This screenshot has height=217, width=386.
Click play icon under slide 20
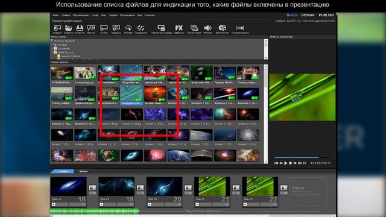(149, 204)
